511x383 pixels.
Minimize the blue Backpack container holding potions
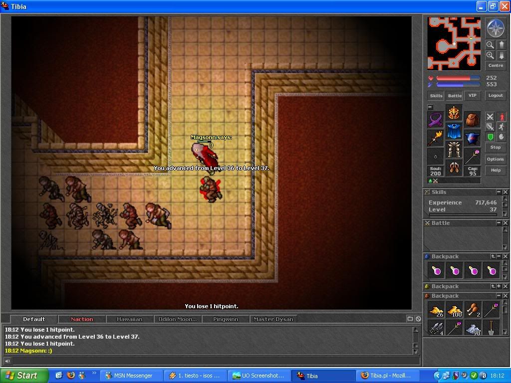(x=499, y=256)
